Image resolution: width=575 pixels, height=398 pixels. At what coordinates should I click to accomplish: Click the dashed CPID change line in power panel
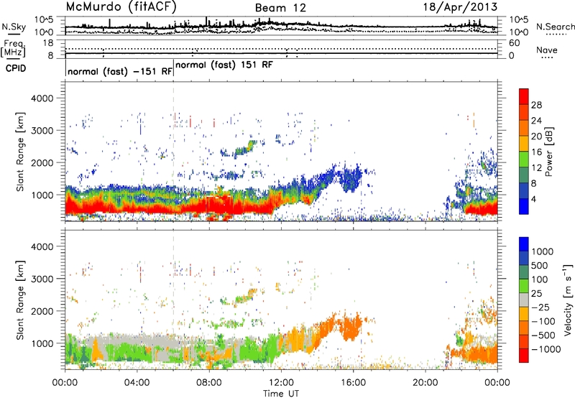pos(173,152)
